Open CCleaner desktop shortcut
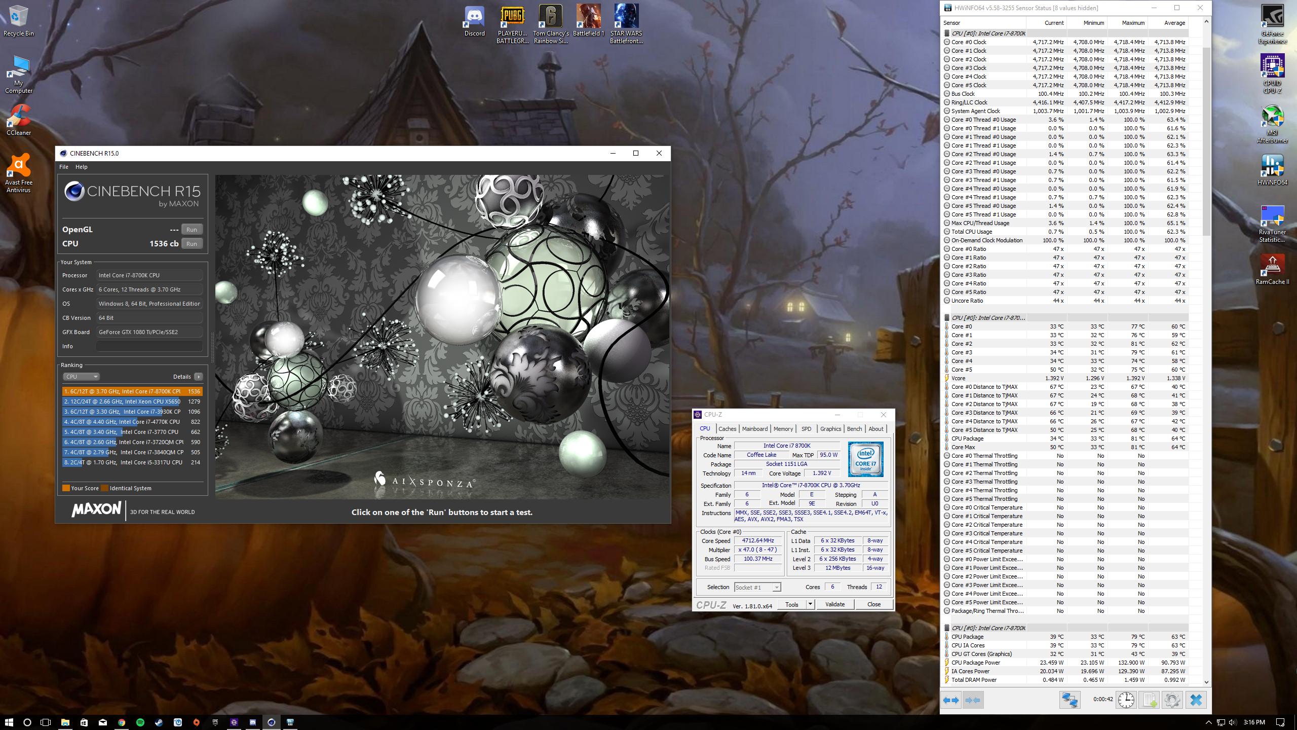Viewport: 1297px width, 730px height. point(19,120)
